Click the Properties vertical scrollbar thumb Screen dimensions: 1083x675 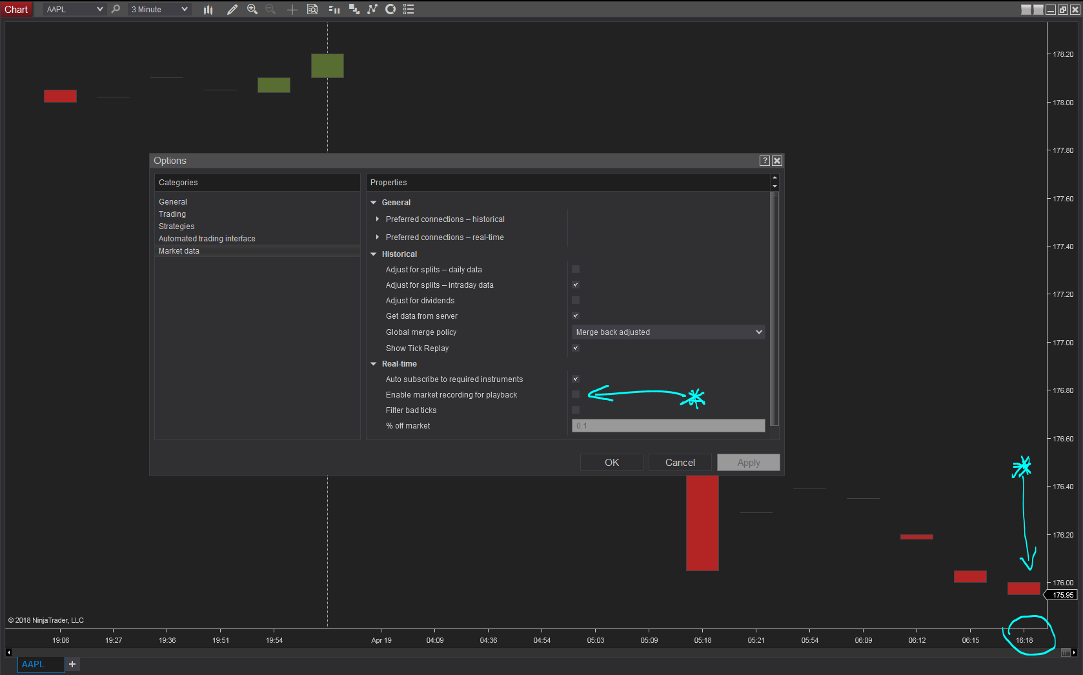pos(774,309)
